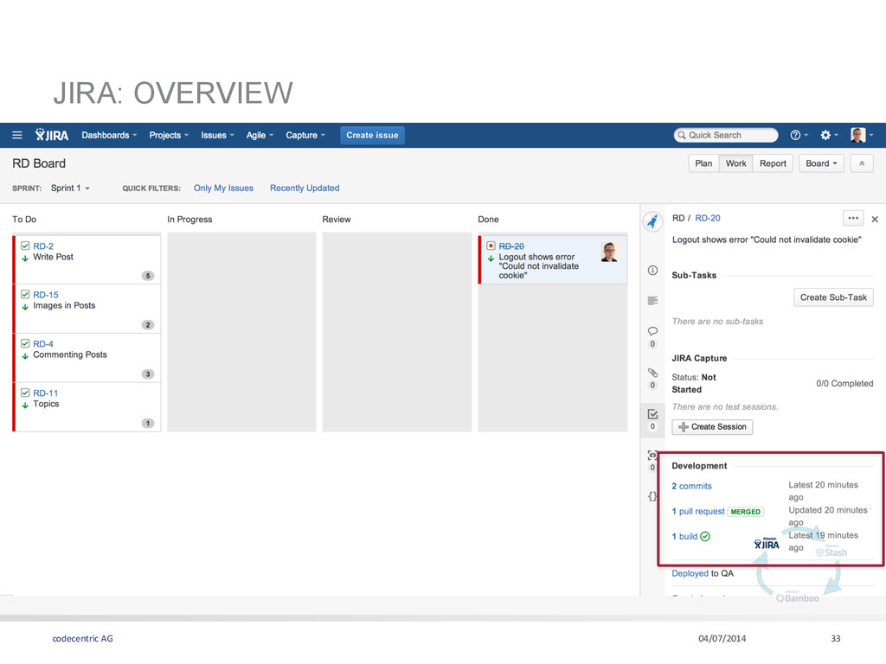The width and height of the screenshot is (886, 664).
Task: Open the Issues dropdown menu
Action: [x=217, y=135]
